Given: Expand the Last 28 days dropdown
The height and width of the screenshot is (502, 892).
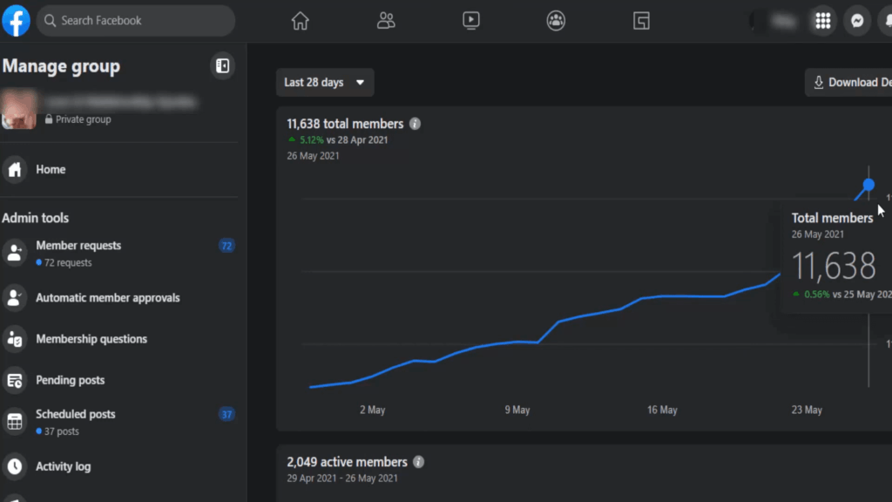Looking at the screenshot, I should click(325, 83).
